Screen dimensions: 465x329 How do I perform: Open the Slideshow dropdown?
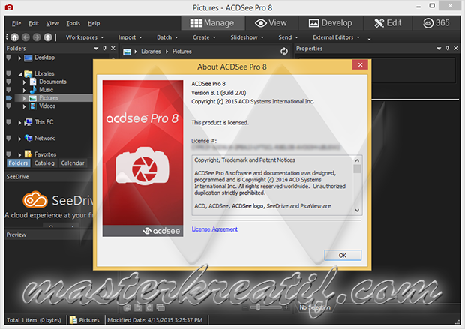(247, 37)
